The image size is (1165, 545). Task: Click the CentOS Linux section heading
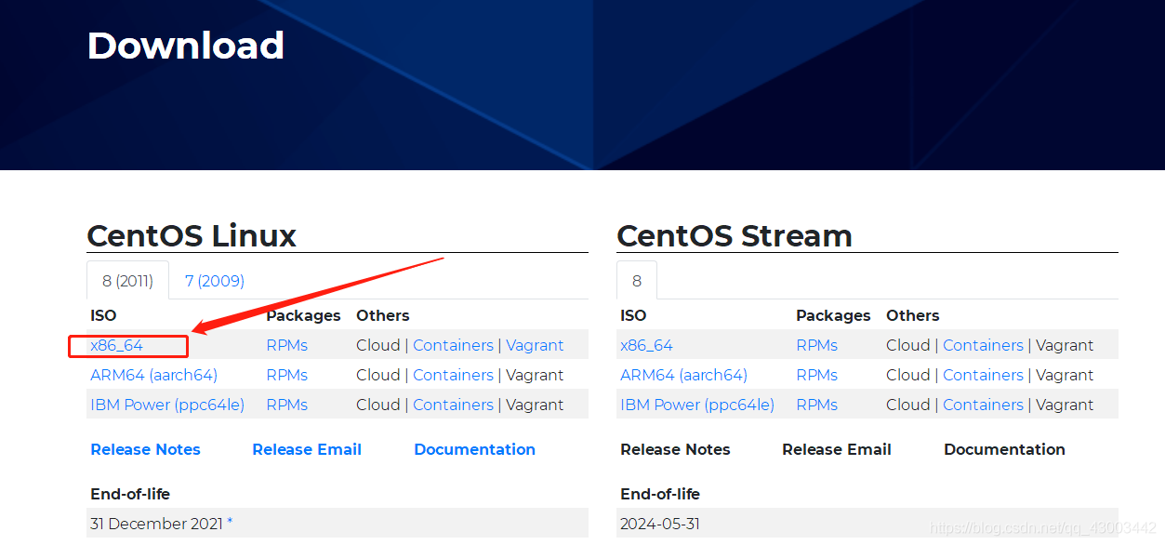[192, 235]
